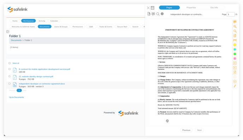Fit the page to viewer height

(x=235, y=36)
